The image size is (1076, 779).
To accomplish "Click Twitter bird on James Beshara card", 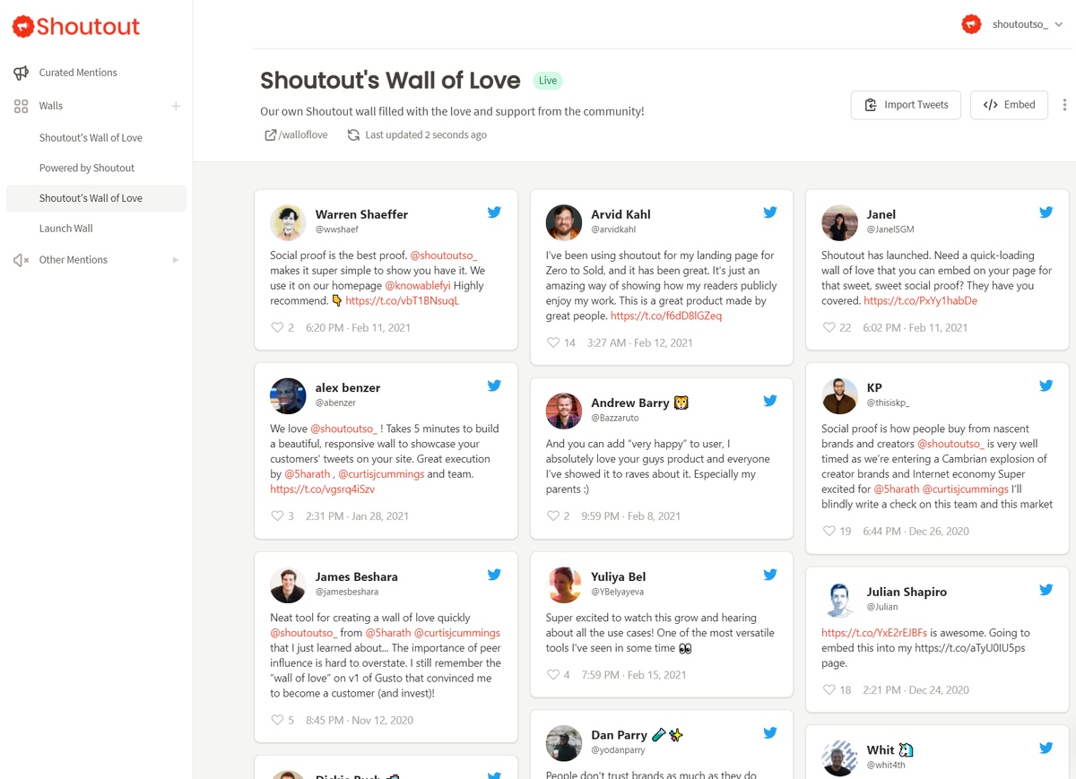I will (494, 575).
